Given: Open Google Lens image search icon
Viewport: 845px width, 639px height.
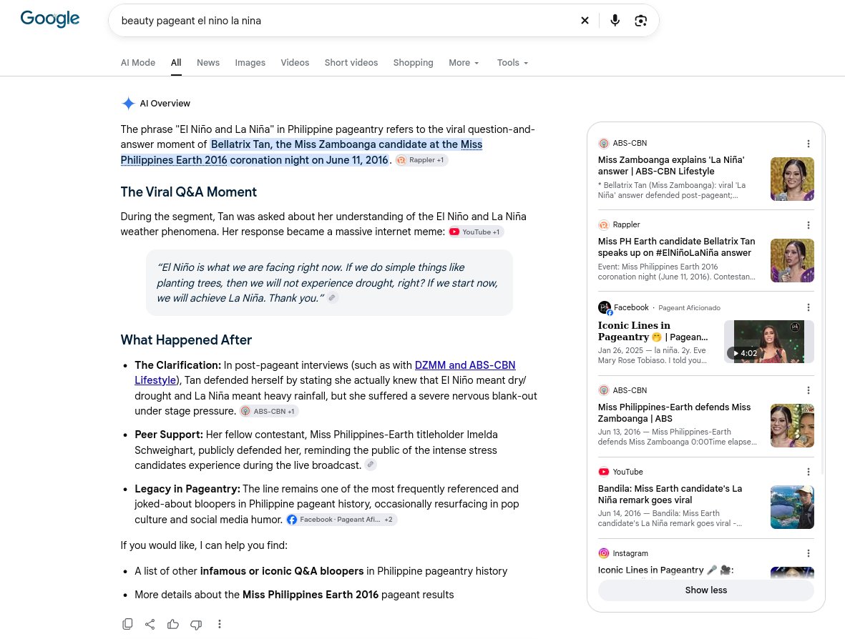Looking at the screenshot, I should pos(641,21).
